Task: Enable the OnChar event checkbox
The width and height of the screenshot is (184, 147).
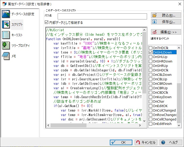Action: [x=150, y=101]
